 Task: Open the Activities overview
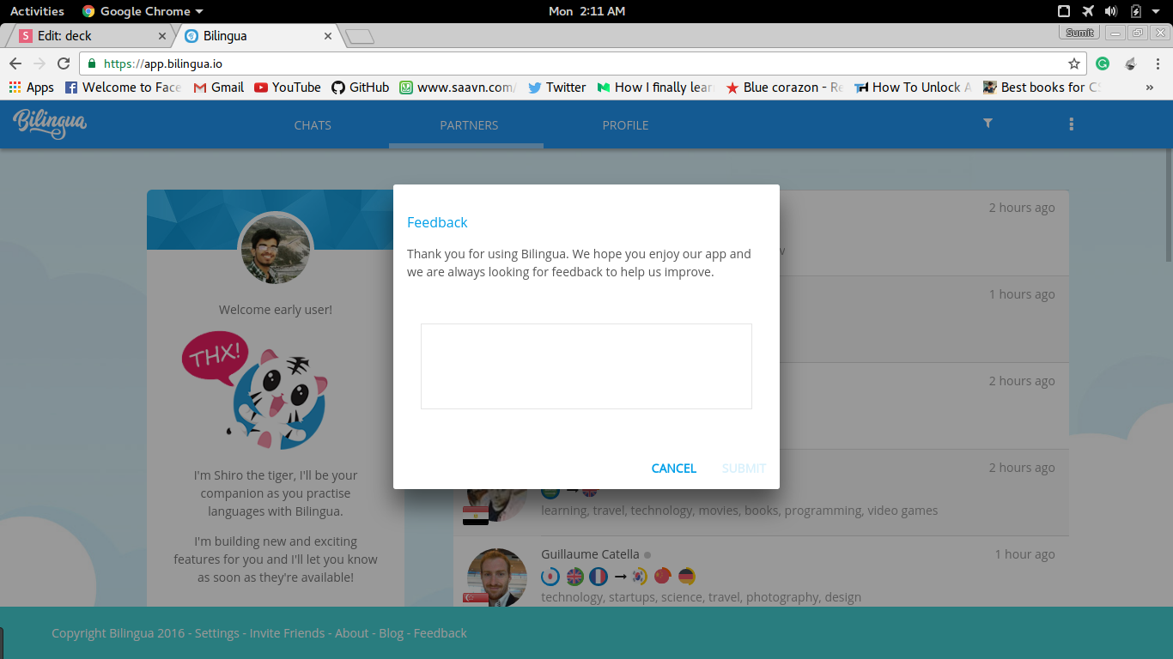[37, 11]
